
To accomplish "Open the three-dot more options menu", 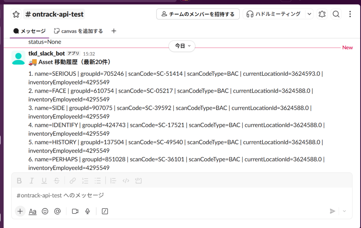I will click(x=350, y=14).
